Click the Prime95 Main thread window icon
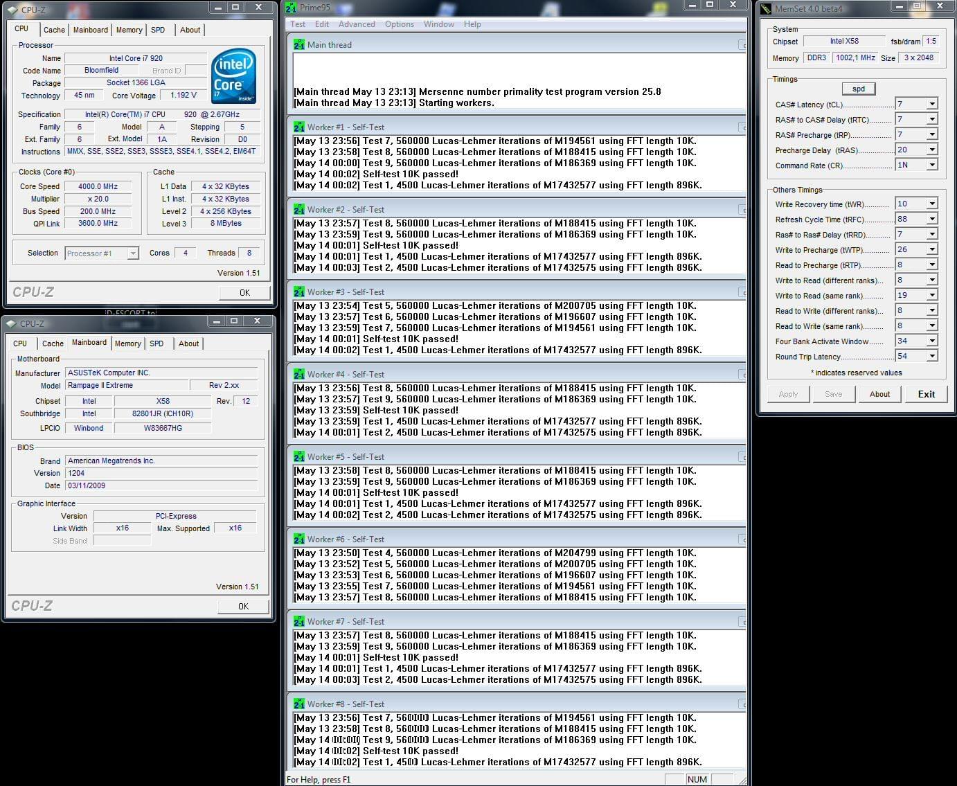Viewport: 957px width, 786px height. 299,44
